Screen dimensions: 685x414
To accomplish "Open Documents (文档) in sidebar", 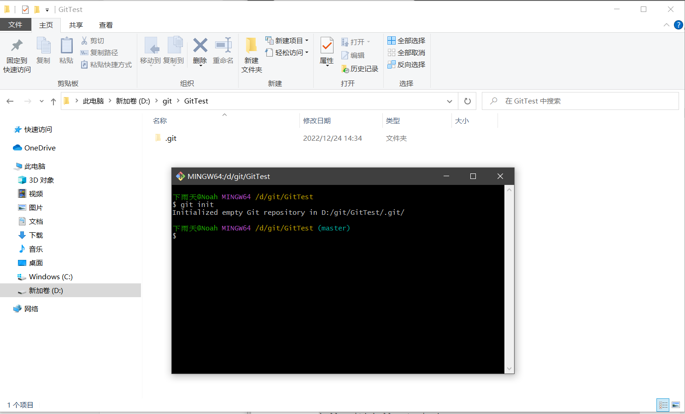I will (x=35, y=222).
